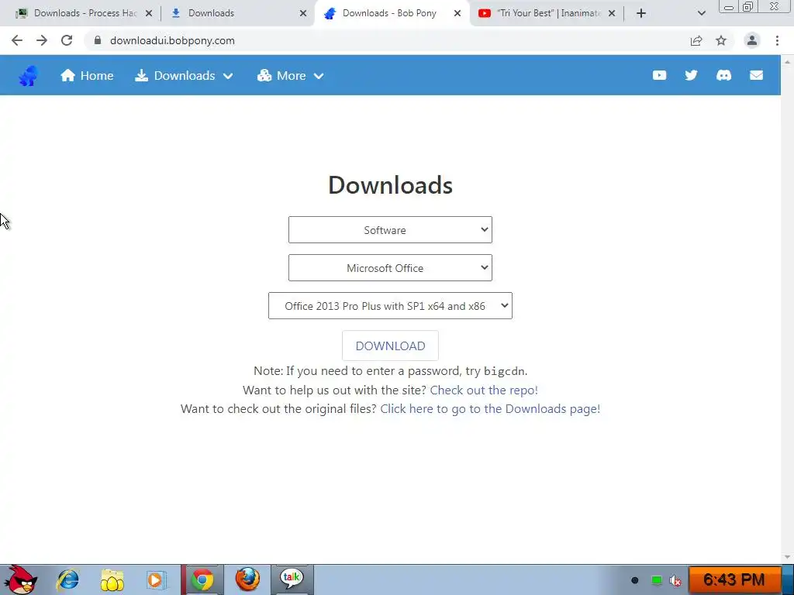Viewport: 794px width, 595px height.
Task: Click the email envelope icon in navbar
Action: point(756,75)
